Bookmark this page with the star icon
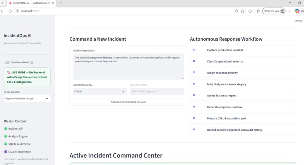The width and height of the screenshot is (304, 165). tap(243, 11)
